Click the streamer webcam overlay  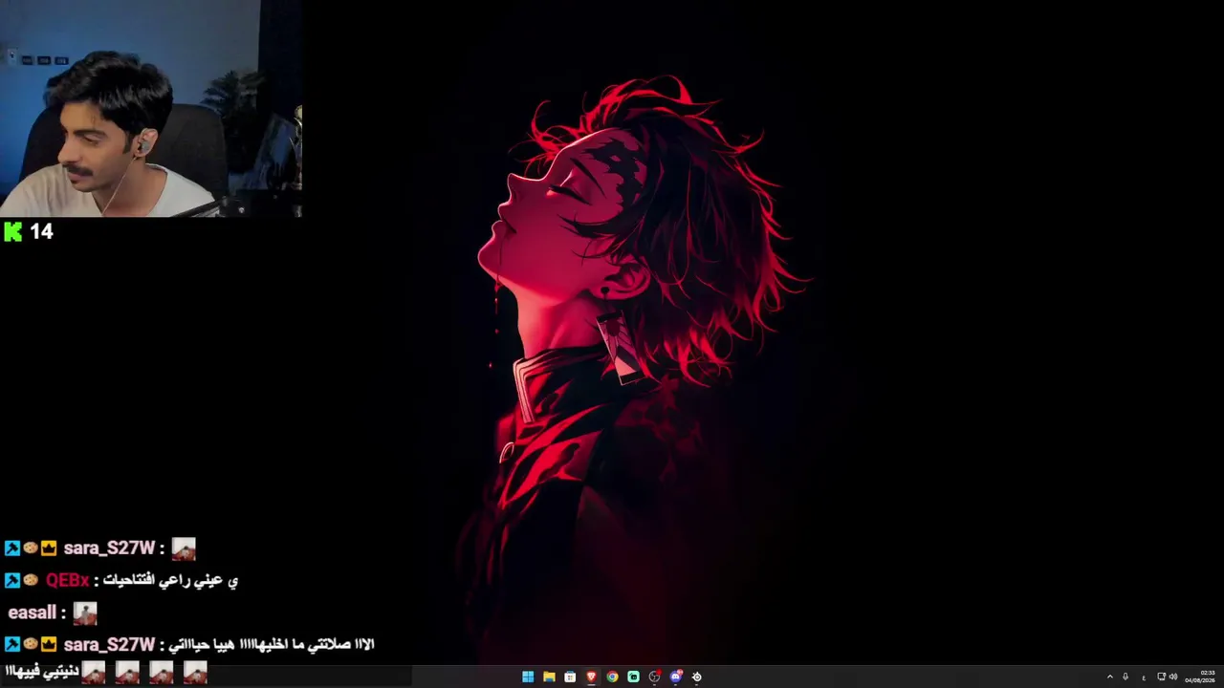[x=151, y=108]
